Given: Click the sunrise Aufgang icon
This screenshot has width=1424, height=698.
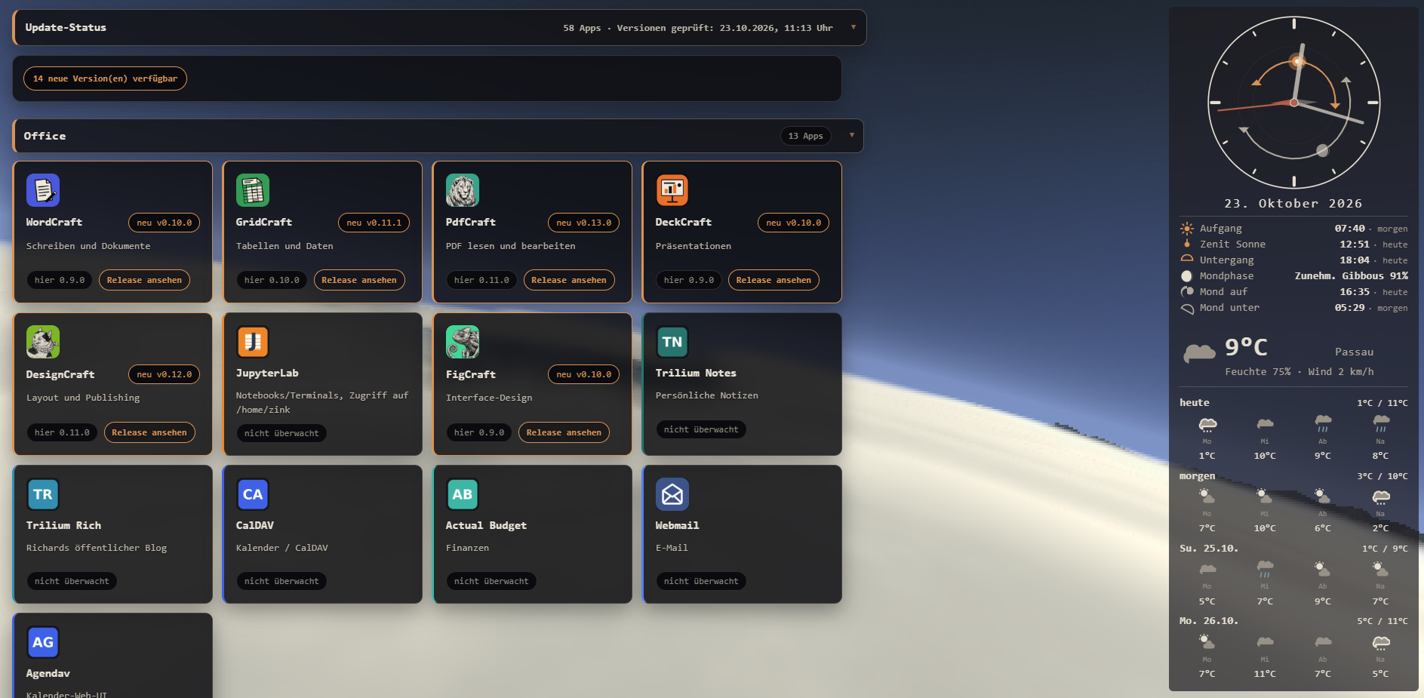Looking at the screenshot, I should 1187,228.
